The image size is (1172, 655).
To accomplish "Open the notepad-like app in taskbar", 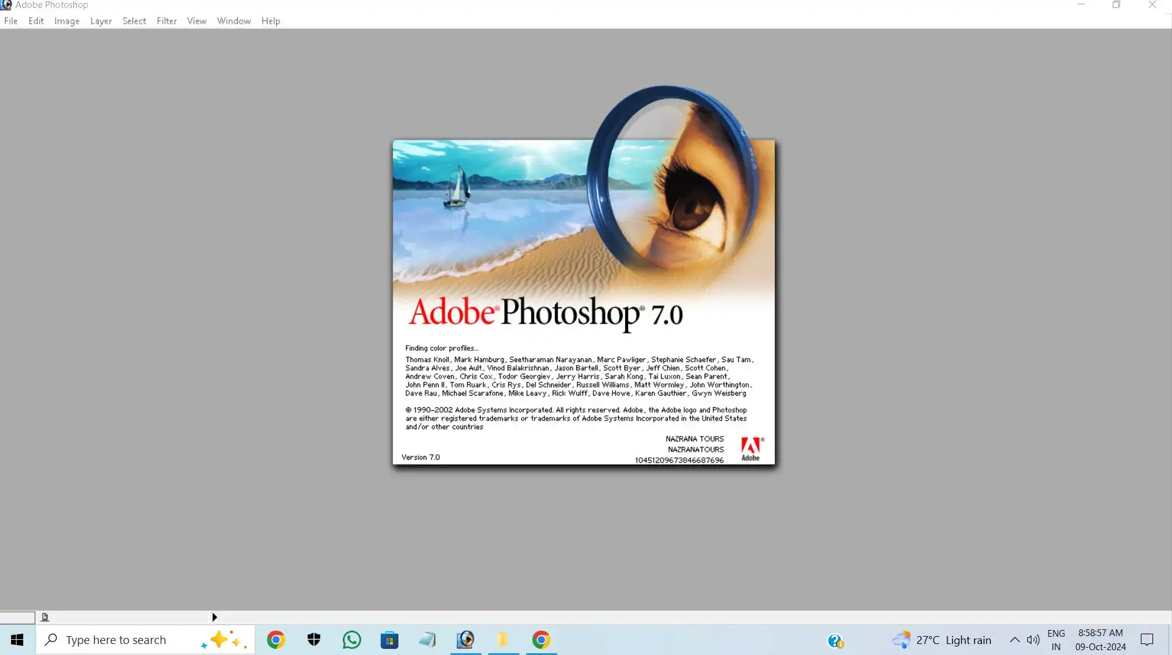I will click(x=428, y=640).
